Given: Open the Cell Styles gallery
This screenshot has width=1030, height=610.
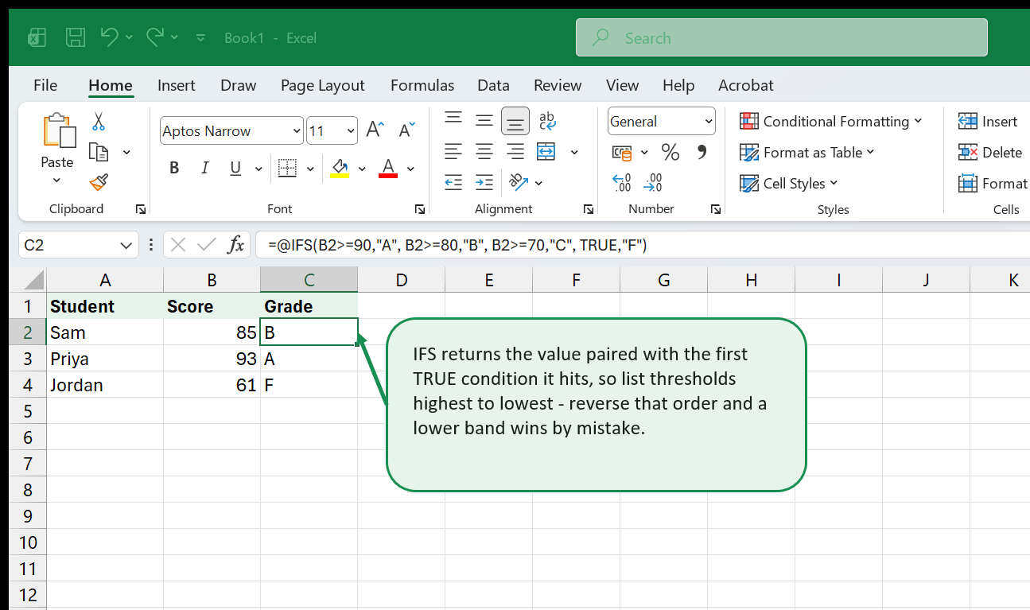Looking at the screenshot, I should (789, 183).
